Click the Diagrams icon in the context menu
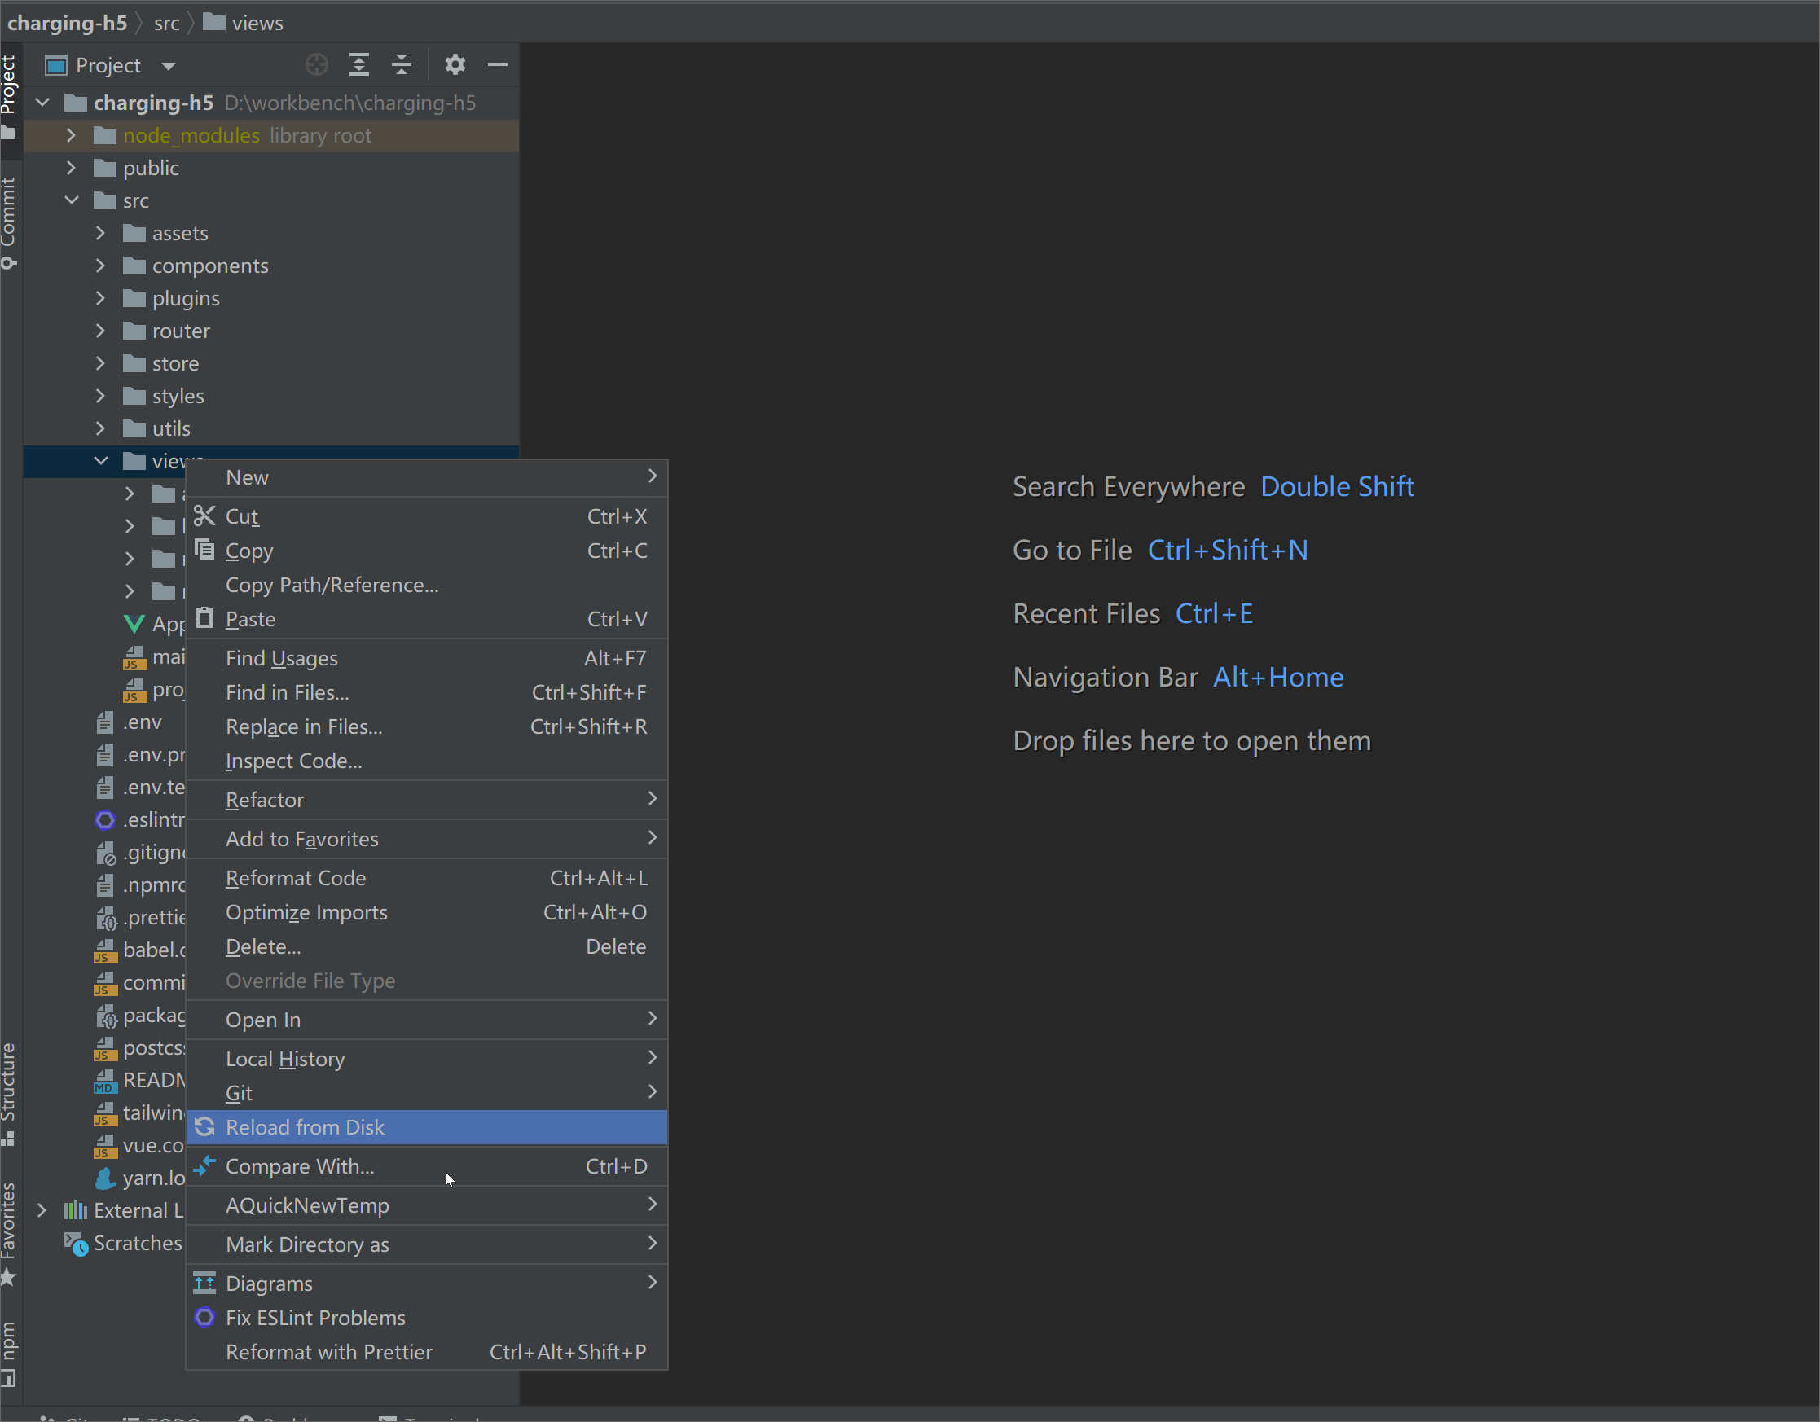Viewport: 1820px width, 1422px height. click(205, 1283)
